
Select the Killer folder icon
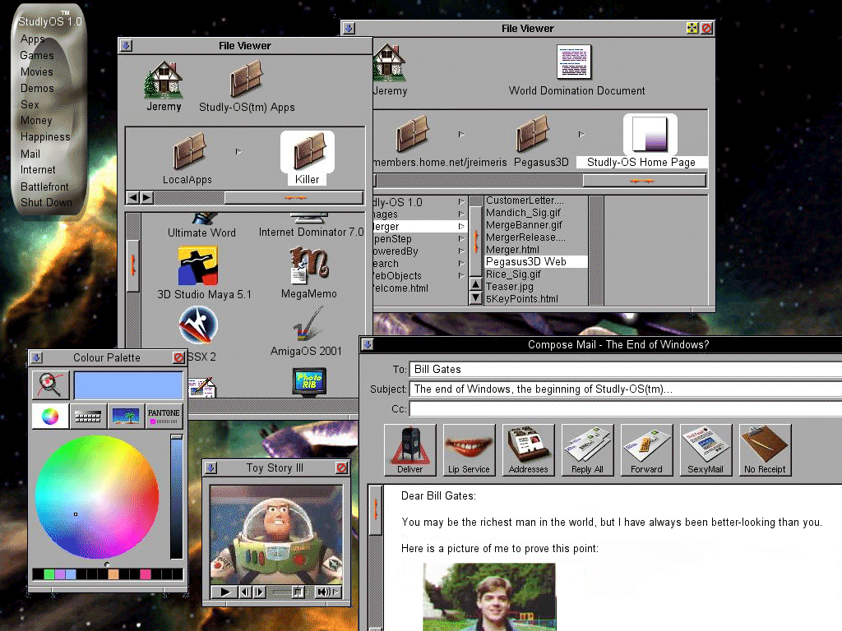click(308, 152)
